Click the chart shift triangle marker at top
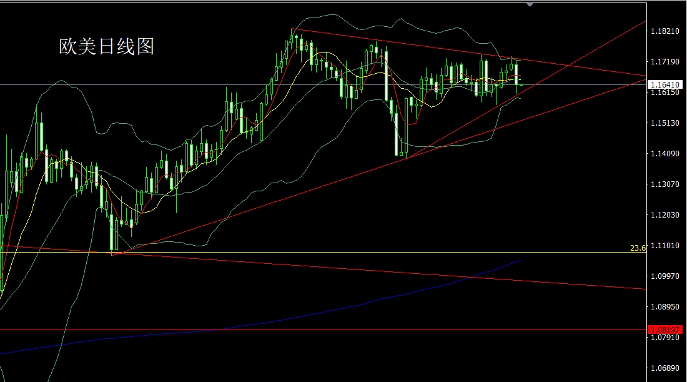687x382 pixels. click(x=530, y=5)
